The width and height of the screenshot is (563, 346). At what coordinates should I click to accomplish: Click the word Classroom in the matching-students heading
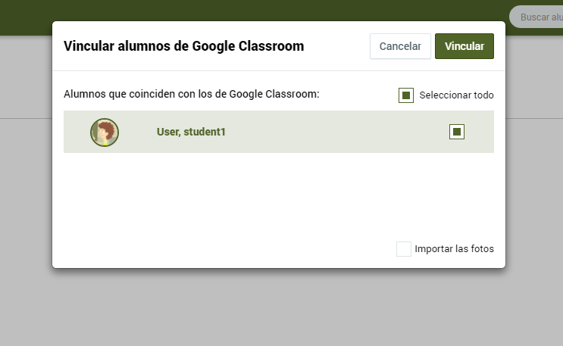click(x=292, y=94)
